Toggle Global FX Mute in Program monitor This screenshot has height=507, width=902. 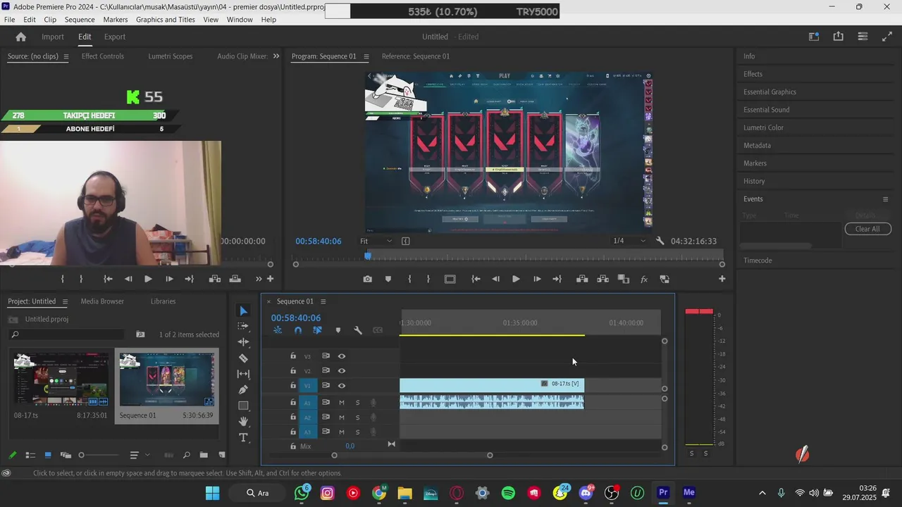point(643,279)
